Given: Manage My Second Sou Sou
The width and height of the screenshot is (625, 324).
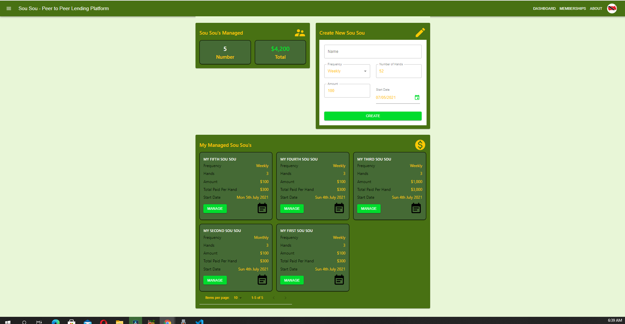Looking at the screenshot, I should click(x=215, y=280).
